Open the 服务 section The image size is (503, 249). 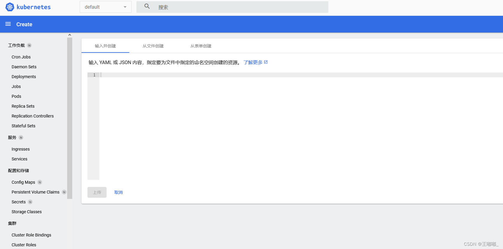click(x=12, y=137)
